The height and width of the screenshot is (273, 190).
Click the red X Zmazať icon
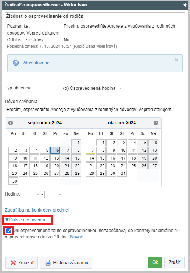point(13,263)
